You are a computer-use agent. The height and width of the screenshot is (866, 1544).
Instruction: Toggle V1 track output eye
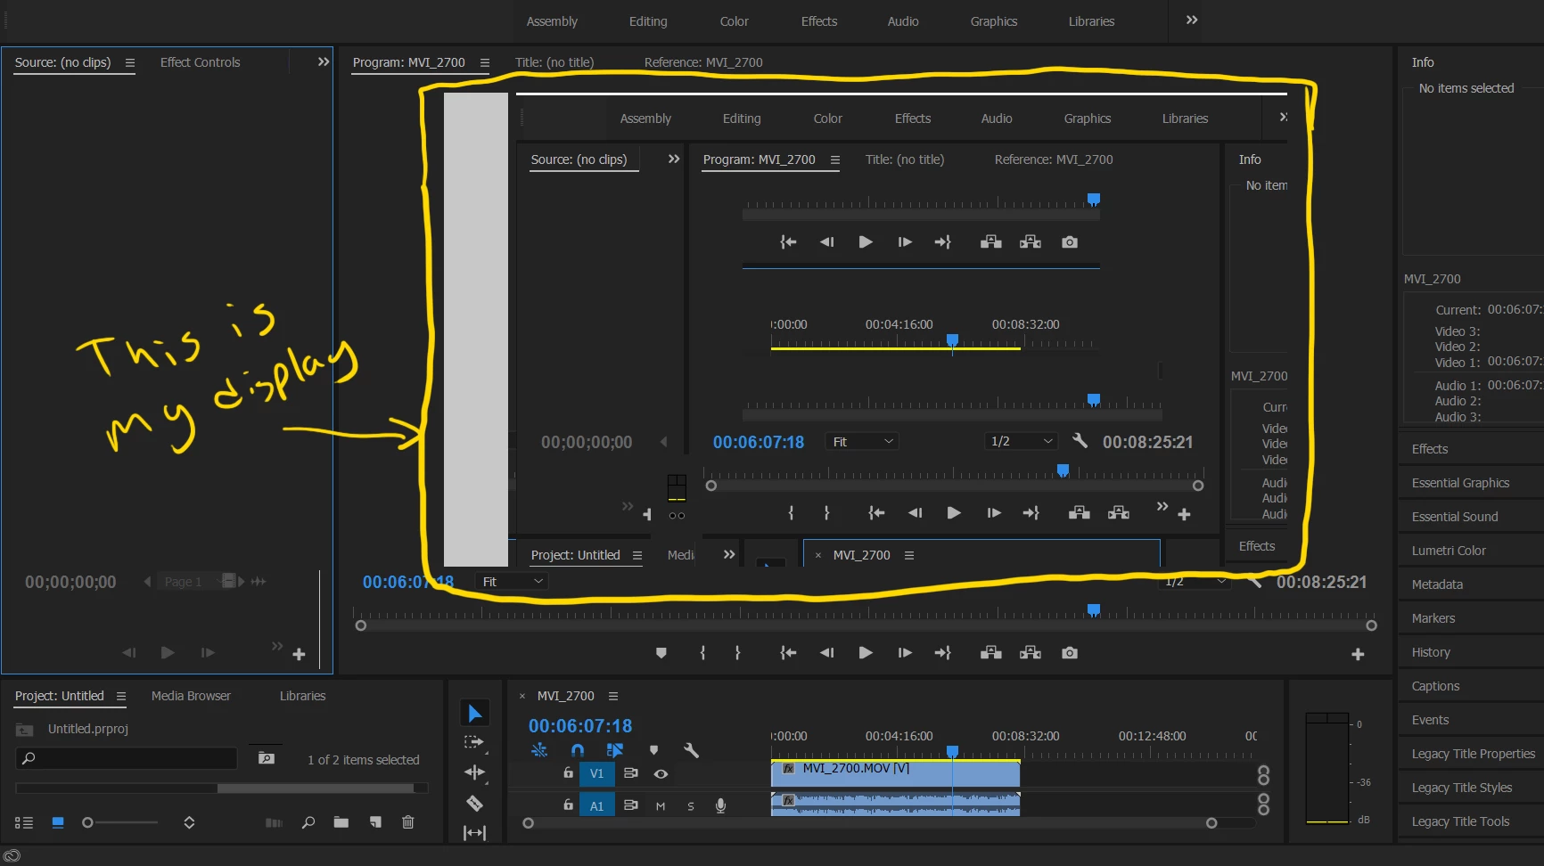(661, 774)
